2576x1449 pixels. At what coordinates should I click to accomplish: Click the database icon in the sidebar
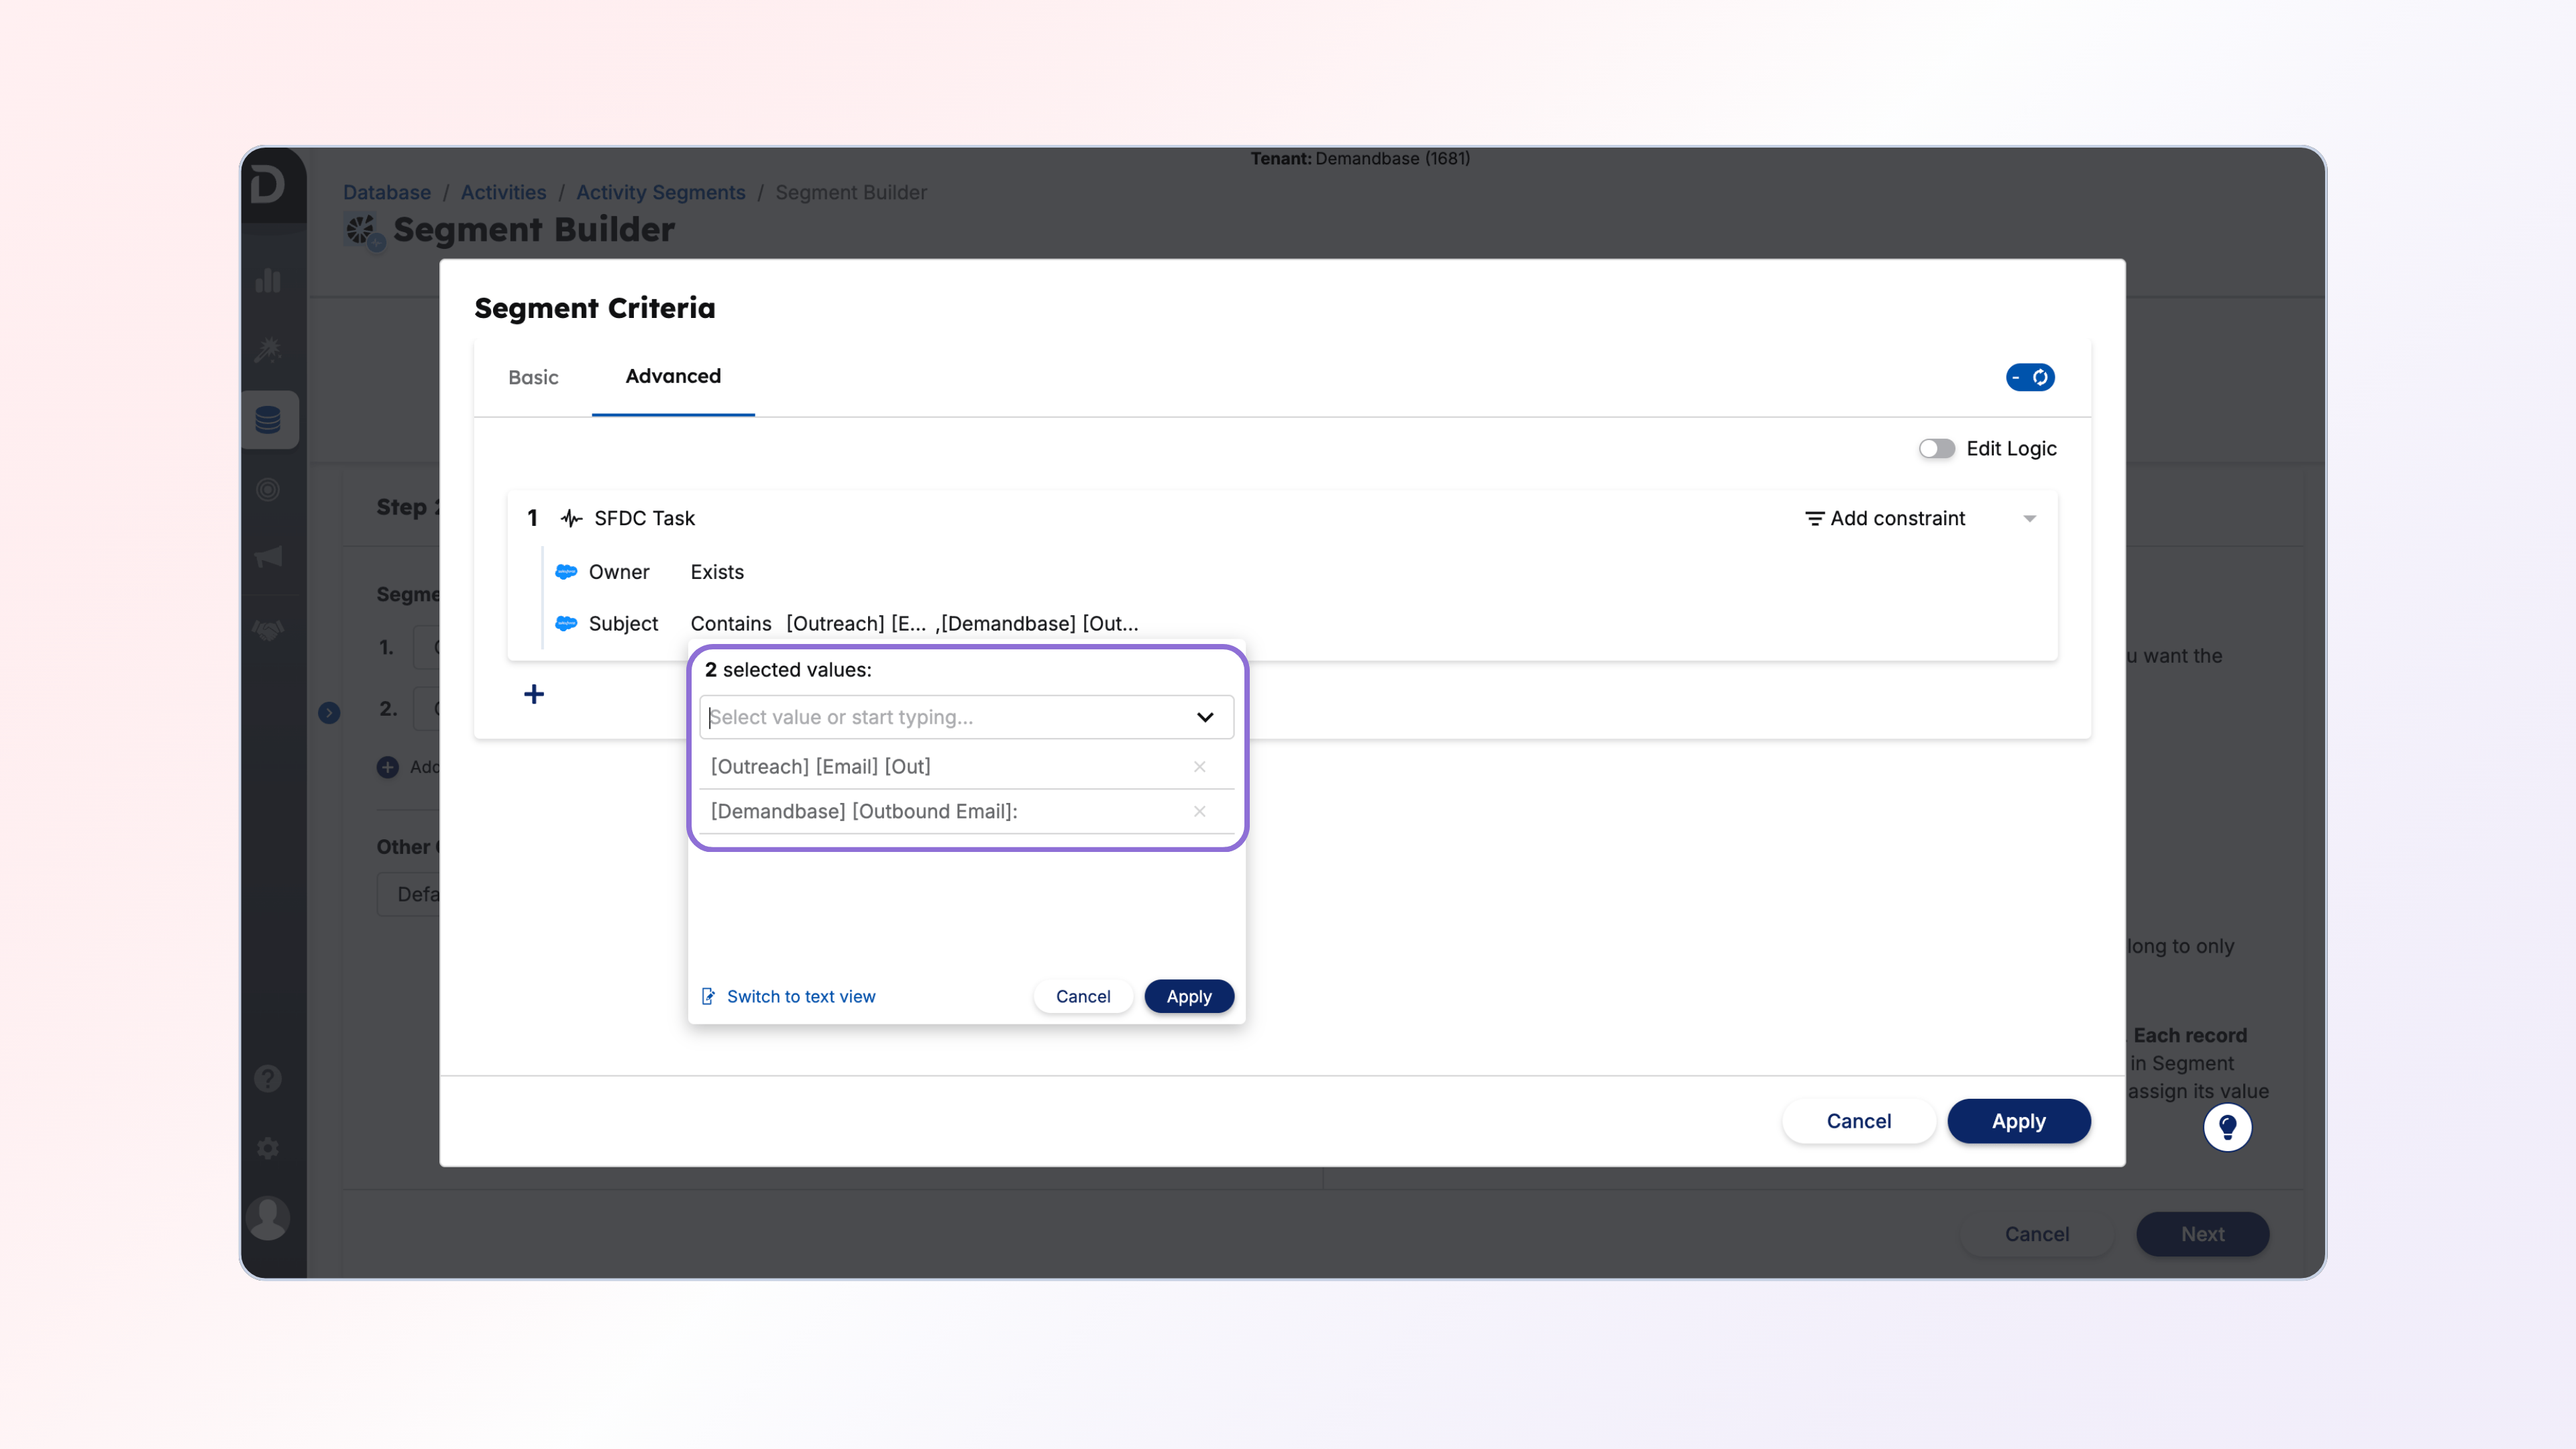click(268, 420)
